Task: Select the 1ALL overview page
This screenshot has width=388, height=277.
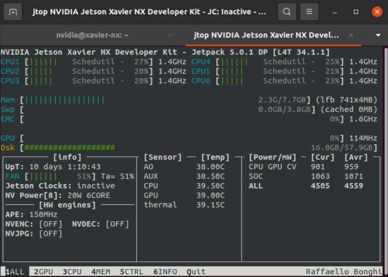Action: (15, 272)
